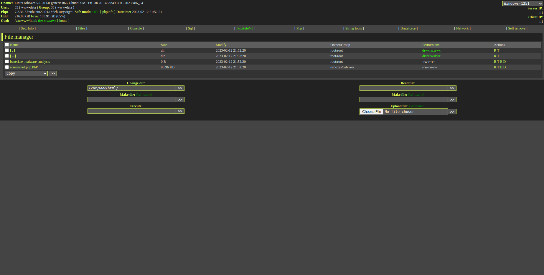Click the >> button next to Change dir
The image size is (544, 275).
click(x=180, y=88)
